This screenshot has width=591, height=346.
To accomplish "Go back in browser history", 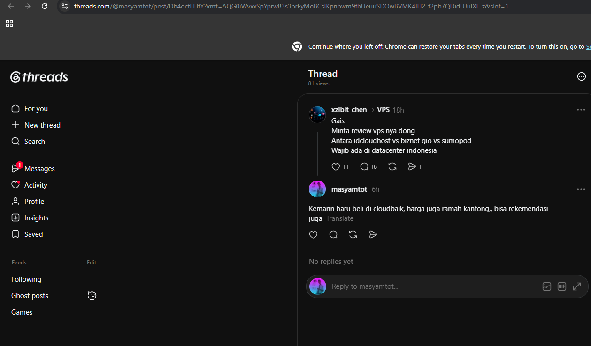I will [x=11, y=6].
